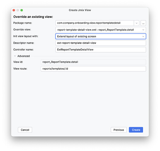Open the Override view combo box
Image resolution: width=160 pixels, height=151 pixels.
101,30
